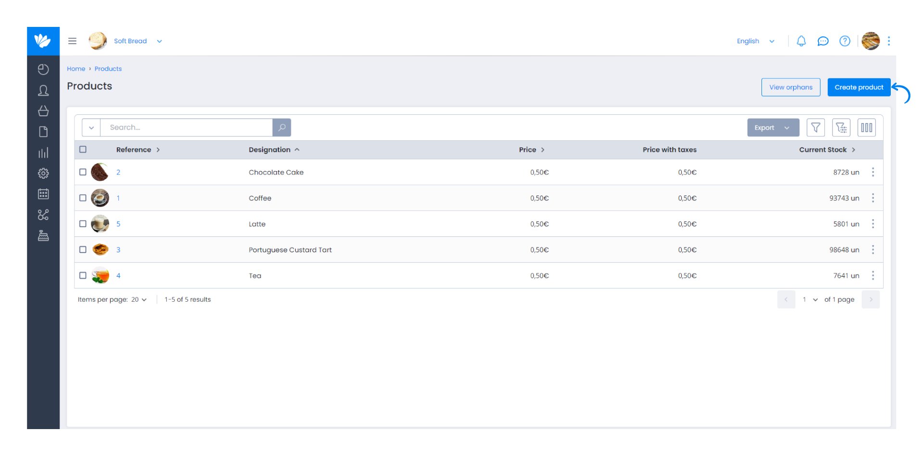923x456 pixels.
Task: Open the customers person sidebar icon
Action: [43, 90]
